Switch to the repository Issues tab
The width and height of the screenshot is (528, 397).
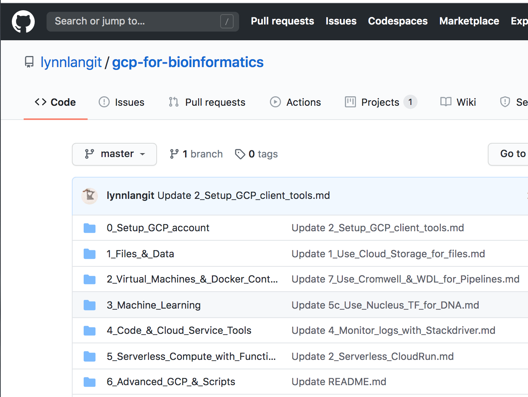122,102
